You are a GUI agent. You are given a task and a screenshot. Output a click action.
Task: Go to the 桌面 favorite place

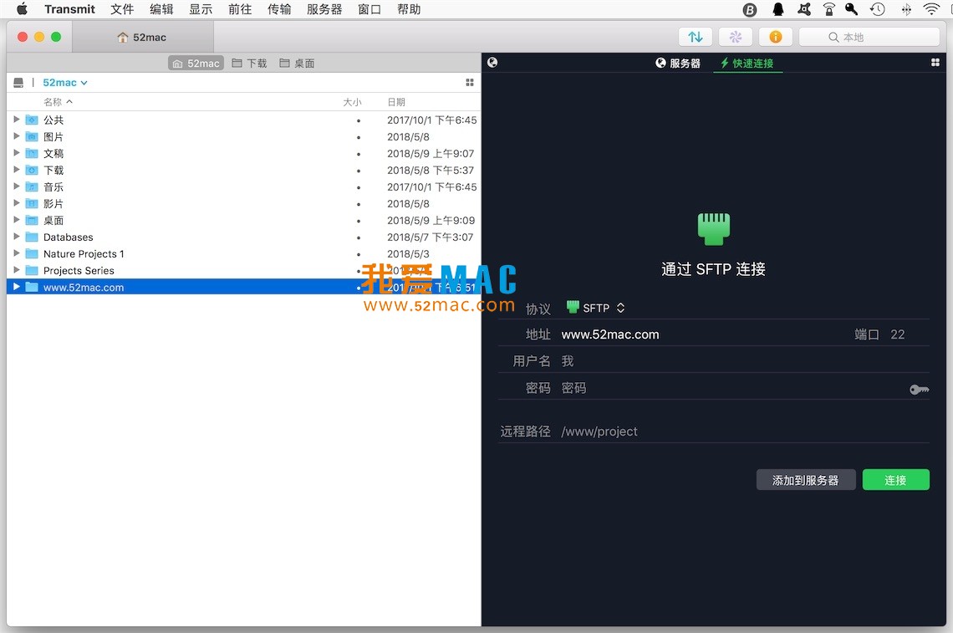click(x=298, y=64)
